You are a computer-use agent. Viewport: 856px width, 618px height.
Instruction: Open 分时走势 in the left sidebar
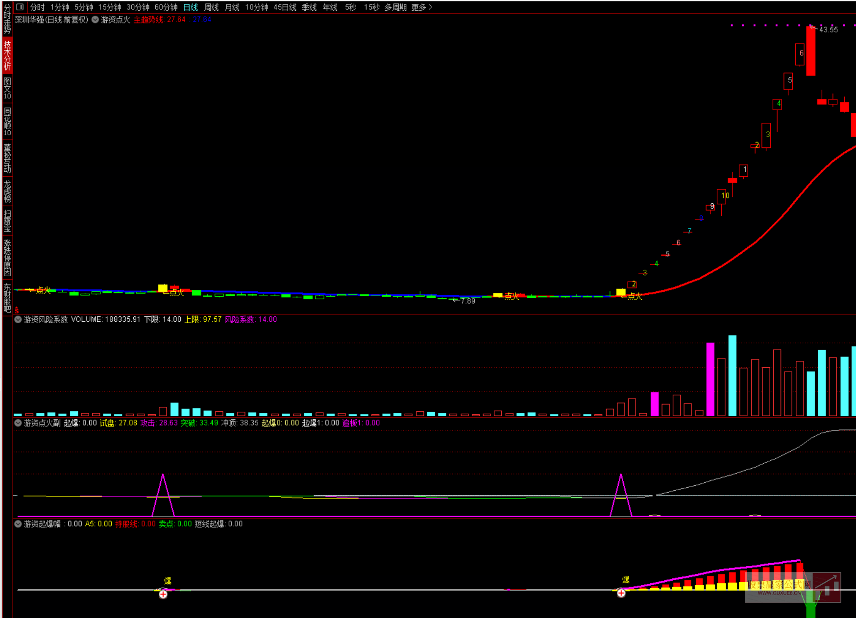coord(7,19)
